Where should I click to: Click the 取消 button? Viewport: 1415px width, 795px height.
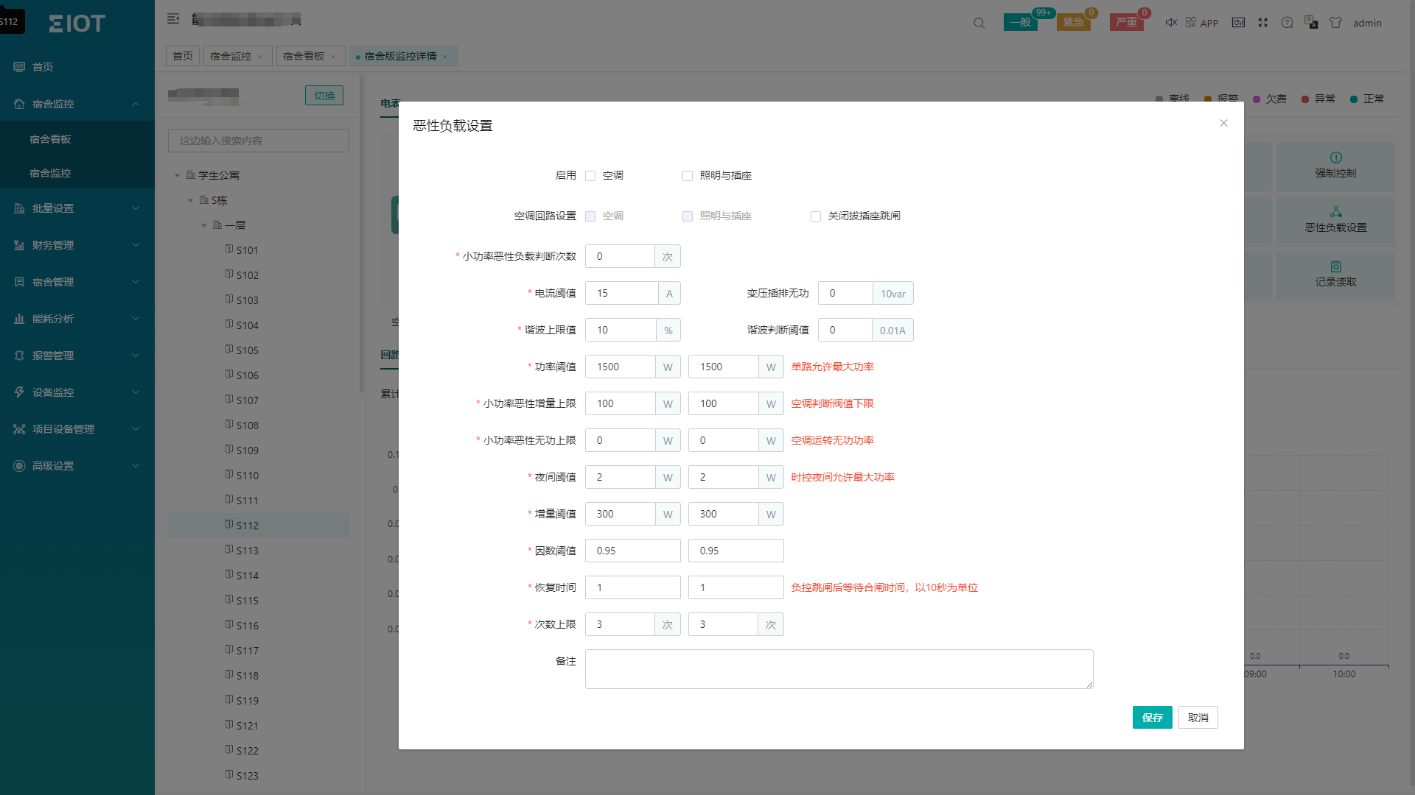[x=1198, y=718]
